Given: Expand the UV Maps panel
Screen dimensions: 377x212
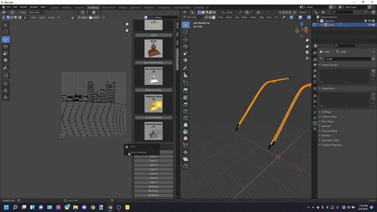Looking at the screenshot, I should 326,112.
